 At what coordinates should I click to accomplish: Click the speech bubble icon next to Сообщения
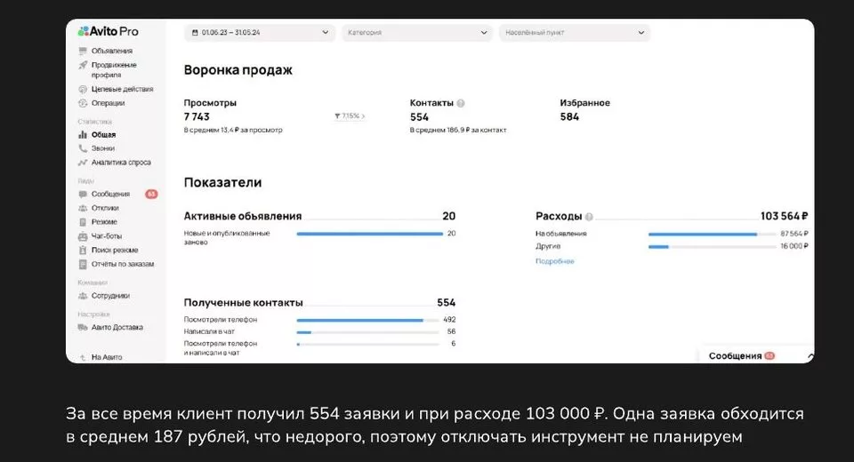(x=83, y=194)
